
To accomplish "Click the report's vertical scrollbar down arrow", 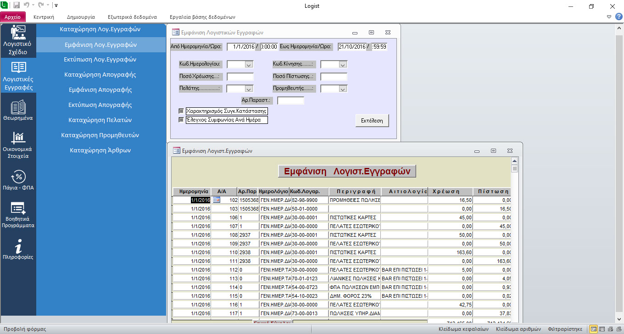I will pos(515,319).
